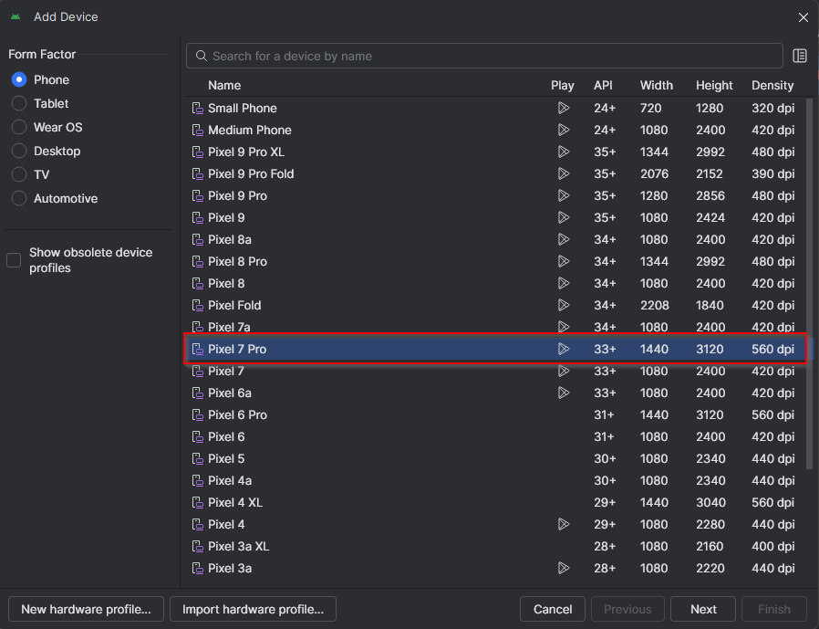Click the 2424 height of Pixel 9
Screen dimensions: 819x629
(x=710, y=218)
